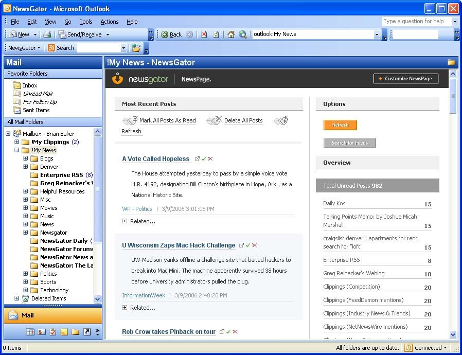Screen dimensions: 462x355
Task: Click the Delete All Posts link
Action: click(243, 120)
